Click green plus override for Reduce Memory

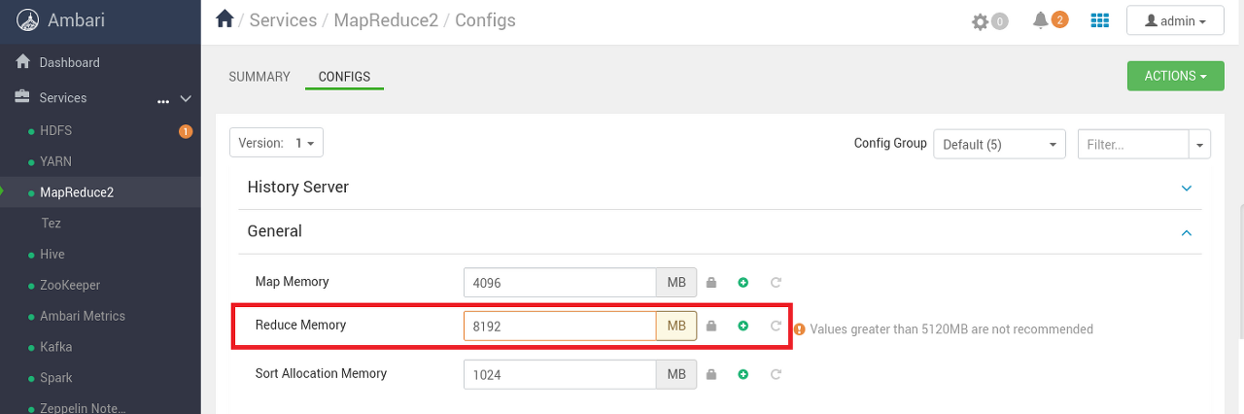(743, 327)
